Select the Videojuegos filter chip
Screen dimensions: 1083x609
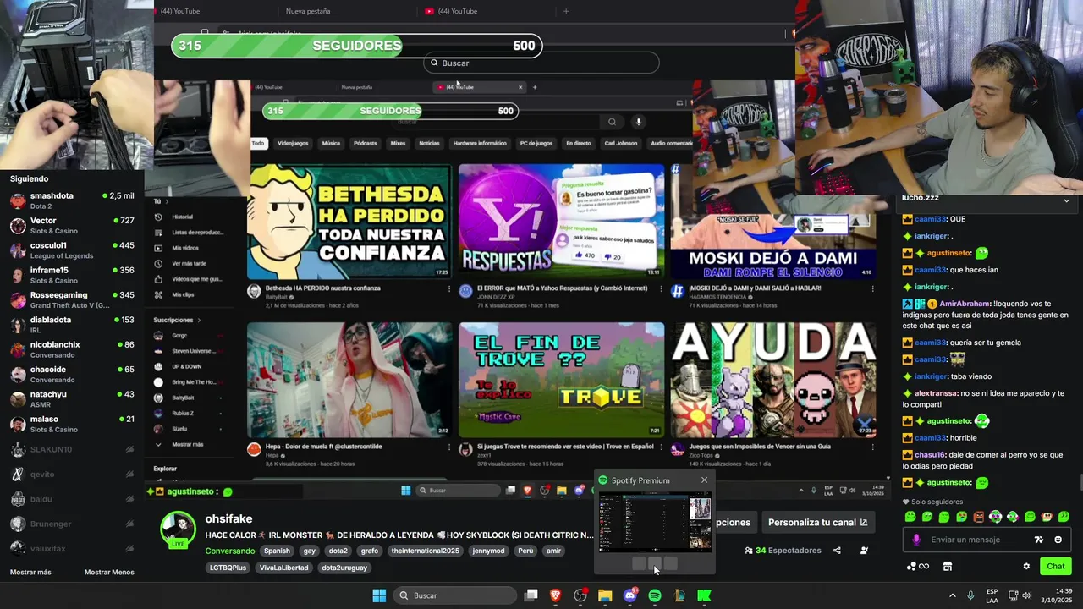pos(293,143)
